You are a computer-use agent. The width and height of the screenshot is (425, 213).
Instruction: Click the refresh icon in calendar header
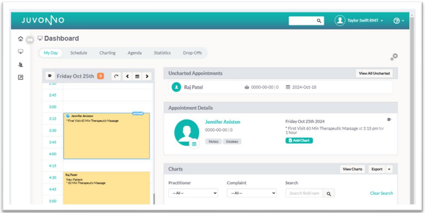coord(116,76)
